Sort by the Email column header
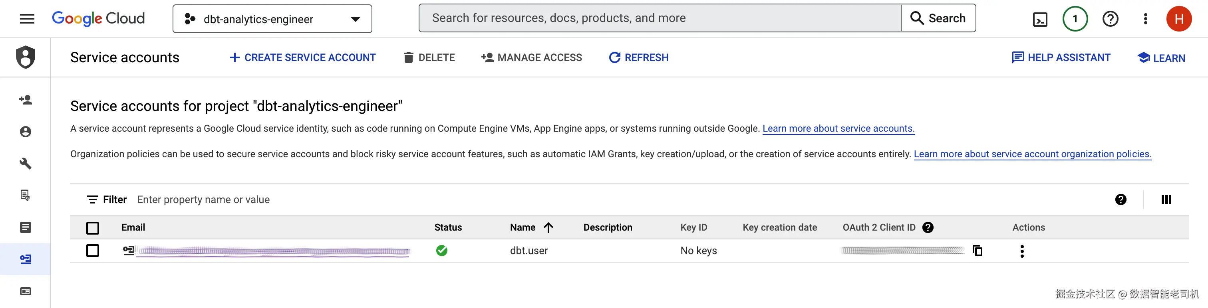This screenshot has height=308, width=1208. (133, 227)
